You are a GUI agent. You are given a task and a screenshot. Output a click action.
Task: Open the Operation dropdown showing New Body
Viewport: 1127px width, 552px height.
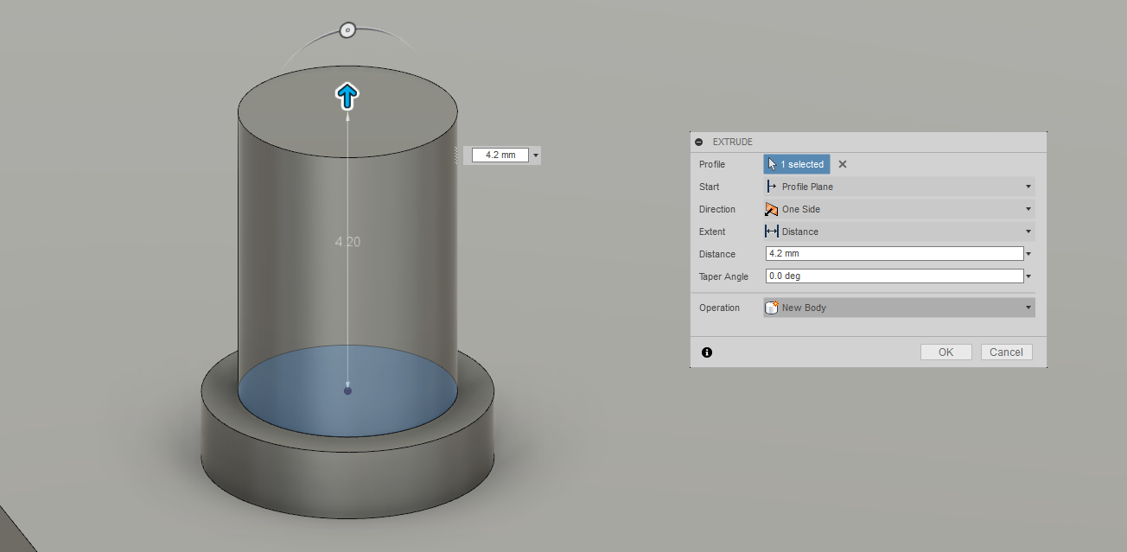pos(899,308)
